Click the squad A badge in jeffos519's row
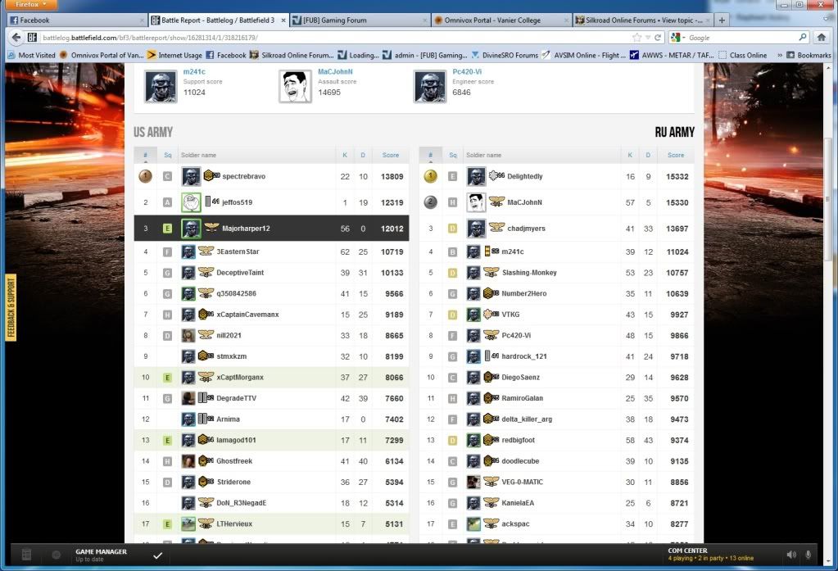The image size is (838, 571). click(167, 202)
